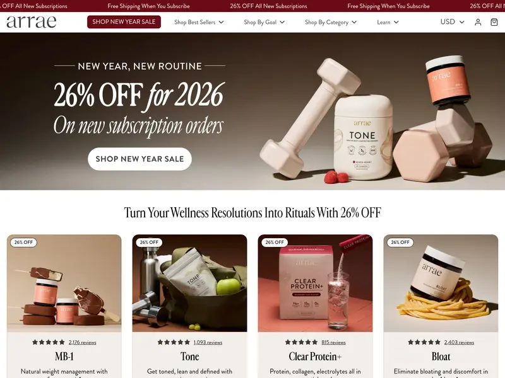Click the 26% OFF badge on Tone card

pyautogui.click(x=149, y=243)
